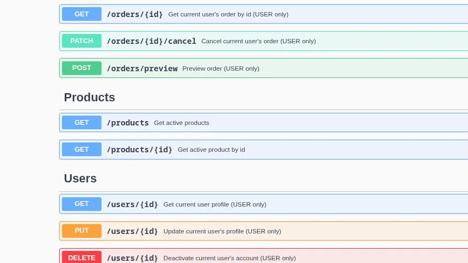468x263 pixels.
Task: Open the POST /orders/preview operation
Action: tap(263, 68)
